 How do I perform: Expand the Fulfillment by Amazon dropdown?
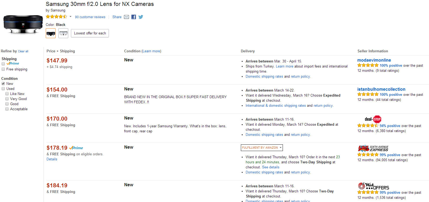point(262,148)
